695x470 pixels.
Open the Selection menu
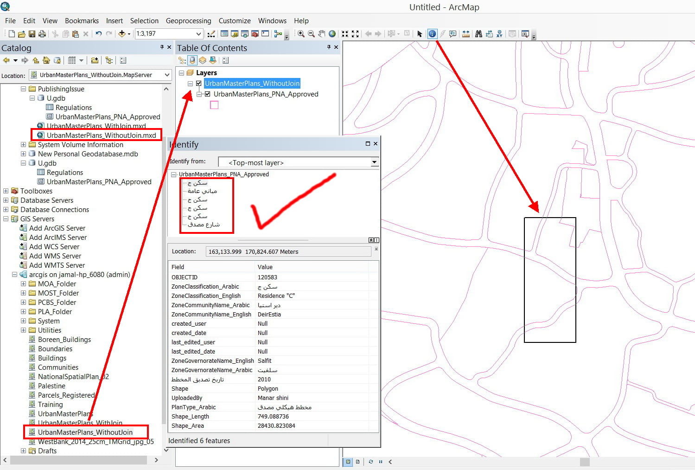click(x=144, y=21)
